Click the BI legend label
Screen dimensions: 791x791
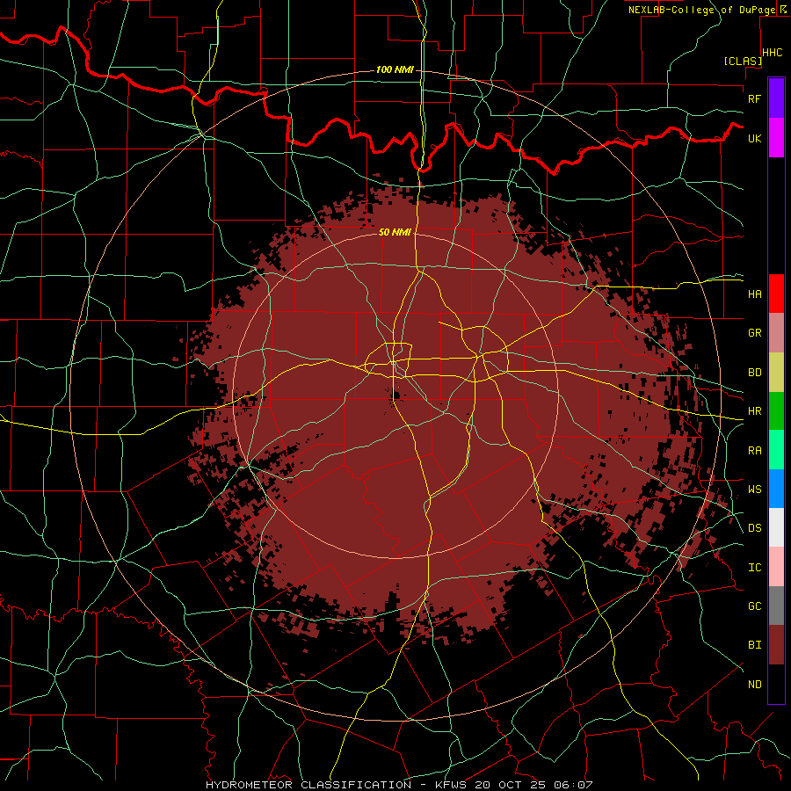click(x=754, y=645)
